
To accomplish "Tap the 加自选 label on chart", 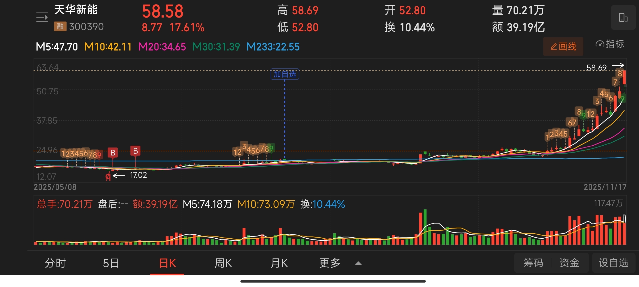I will click(x=285, y=74).
